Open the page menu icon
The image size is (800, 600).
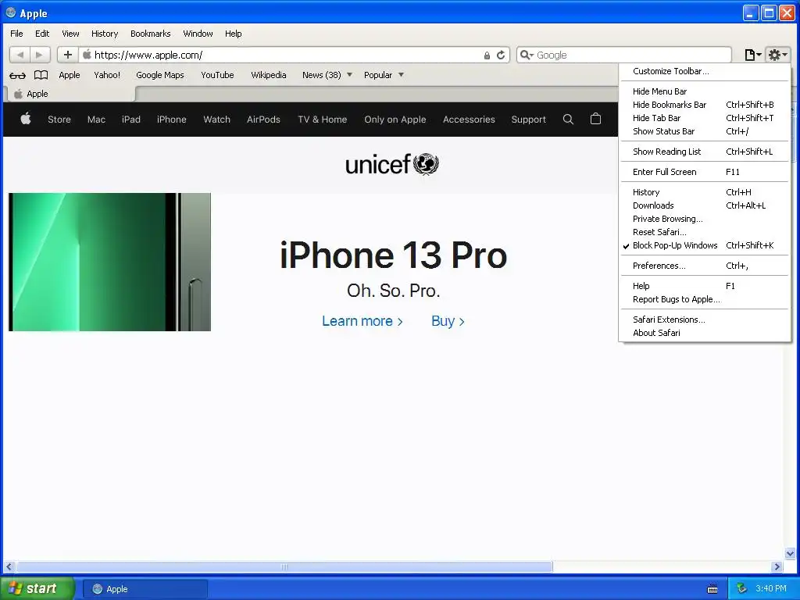point(752,55)
